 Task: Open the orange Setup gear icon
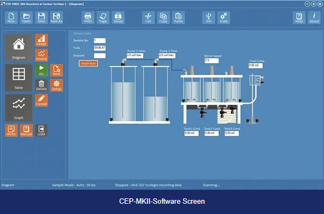pos(56,85)
